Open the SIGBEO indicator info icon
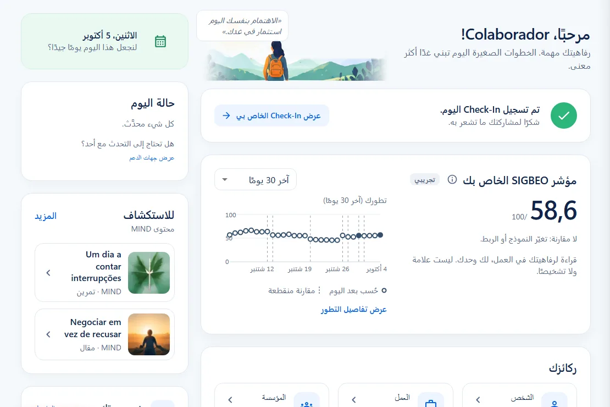This screenshot has height=407, width=610. click(x=452, y=179)
